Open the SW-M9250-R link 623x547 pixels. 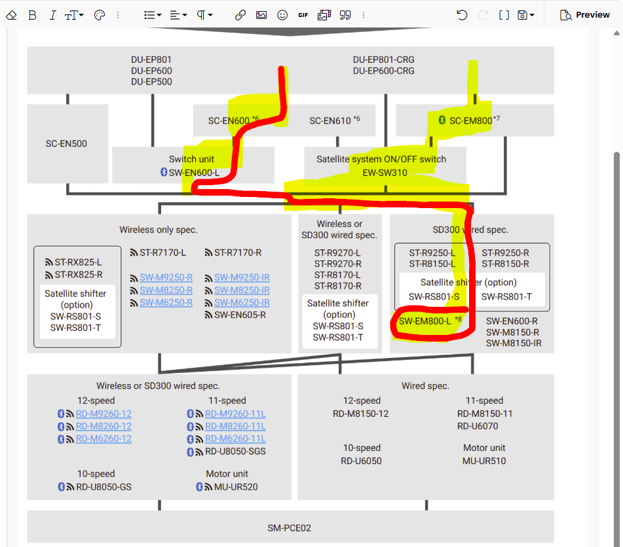[x=166, y=277]
